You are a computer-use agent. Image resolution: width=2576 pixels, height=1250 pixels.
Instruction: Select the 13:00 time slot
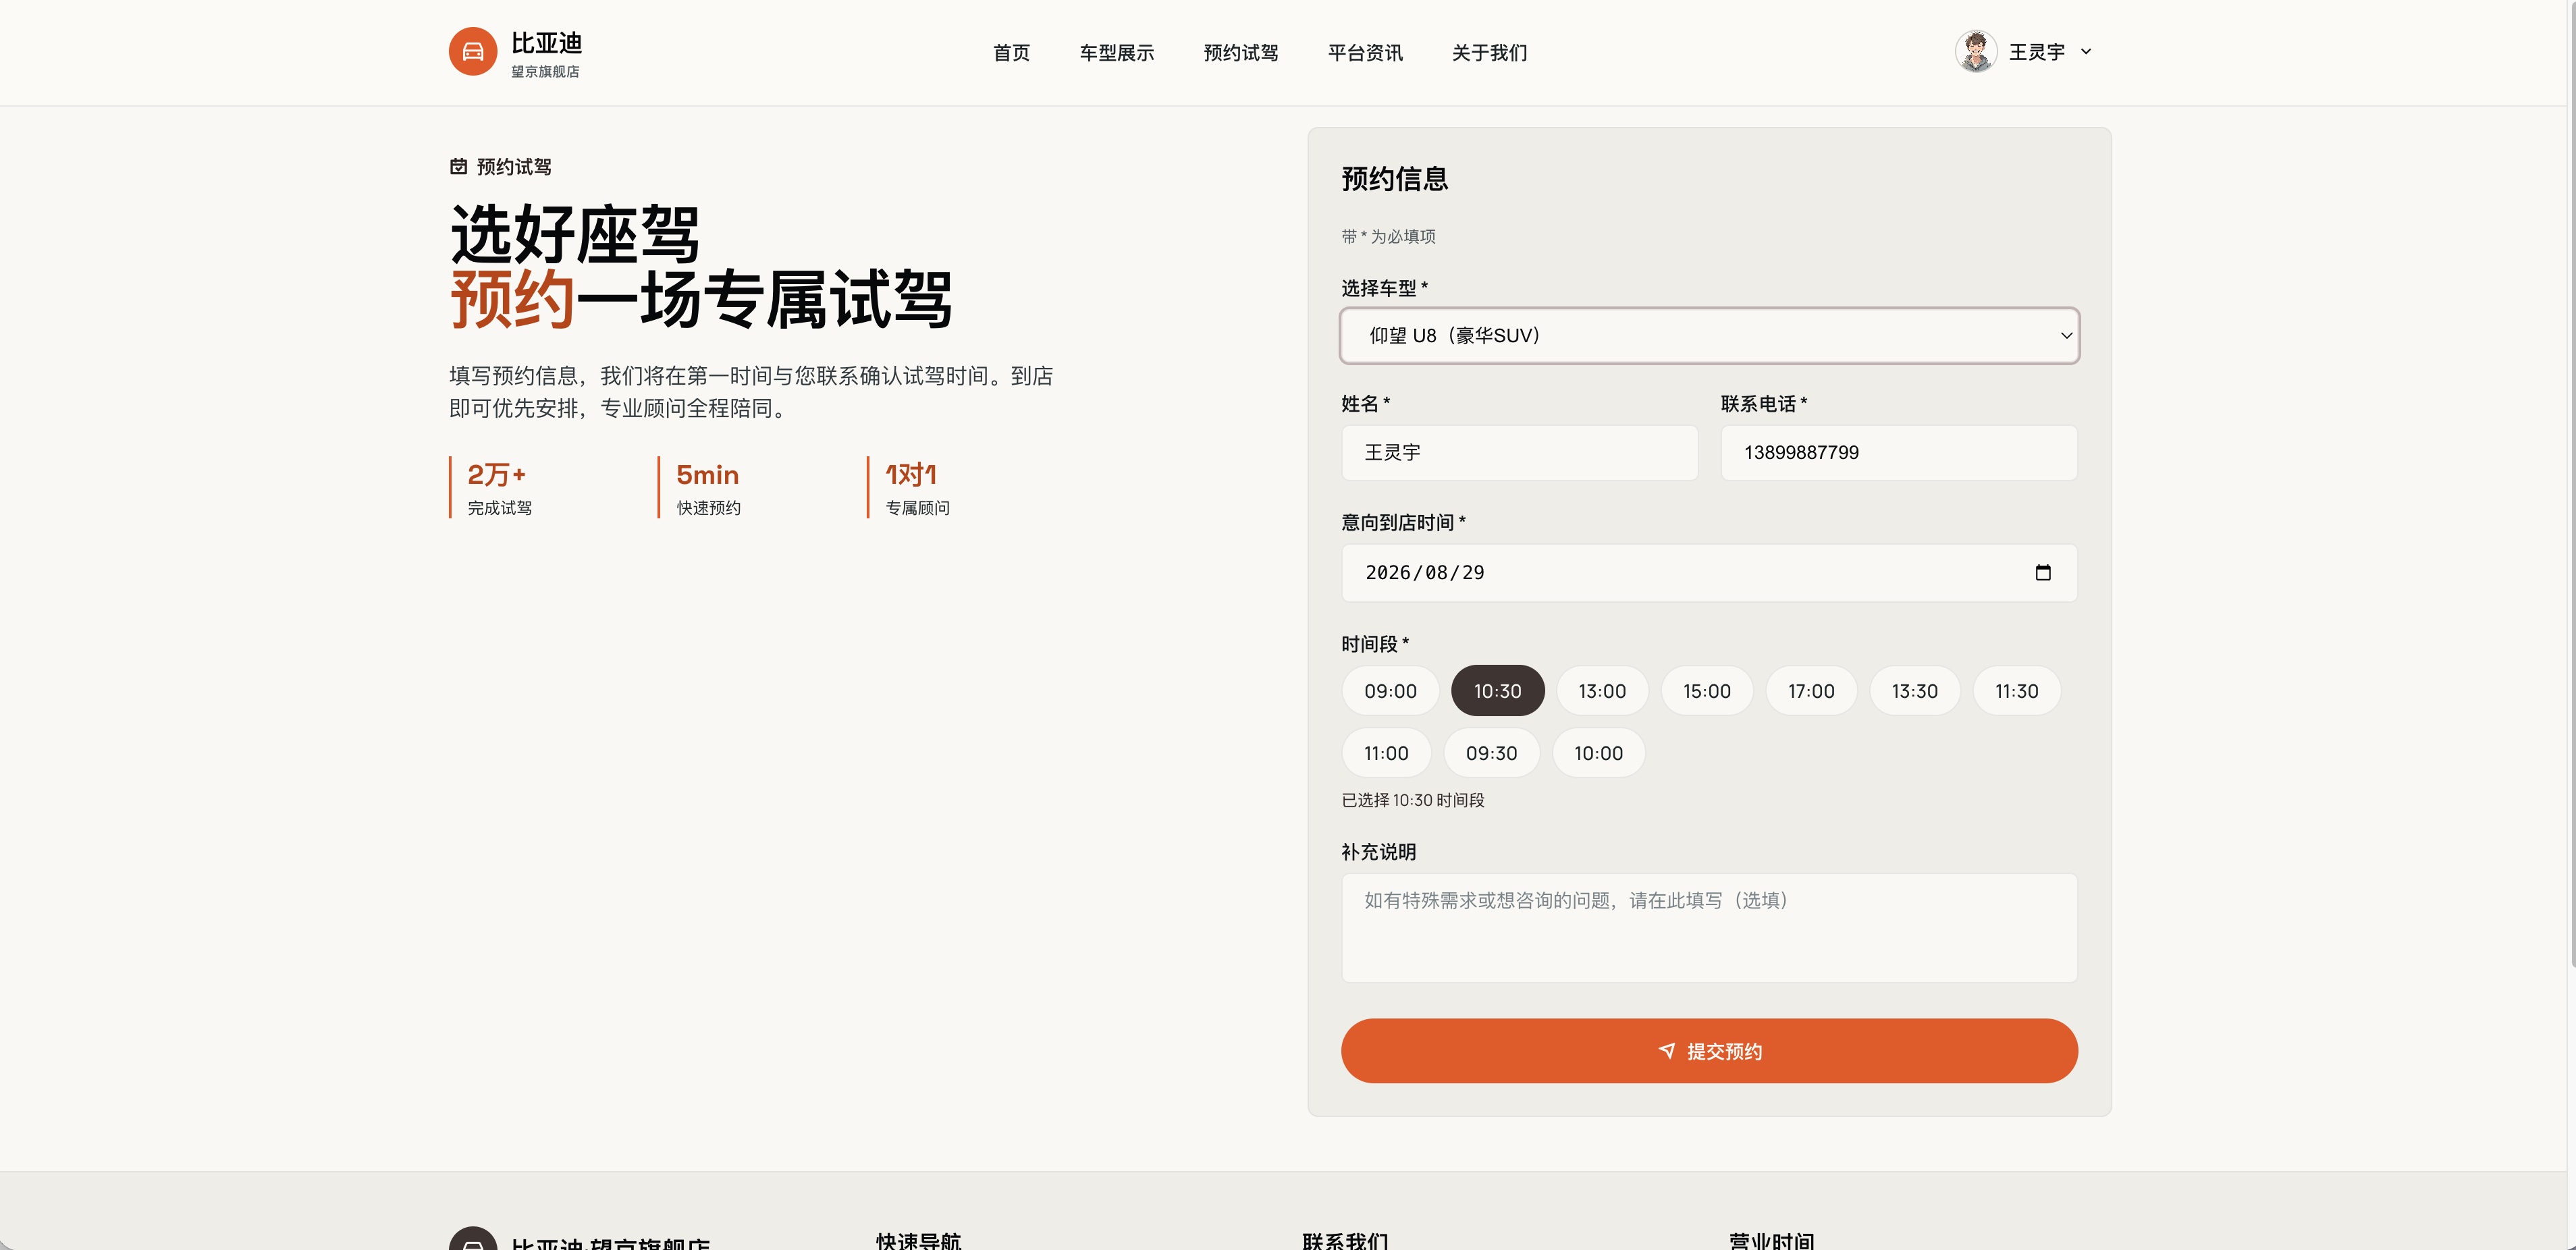coord(1602,691)
